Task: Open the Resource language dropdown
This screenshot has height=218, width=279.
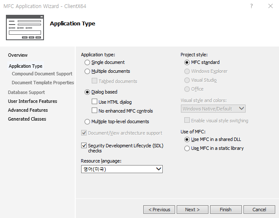Action: (122, 169)
